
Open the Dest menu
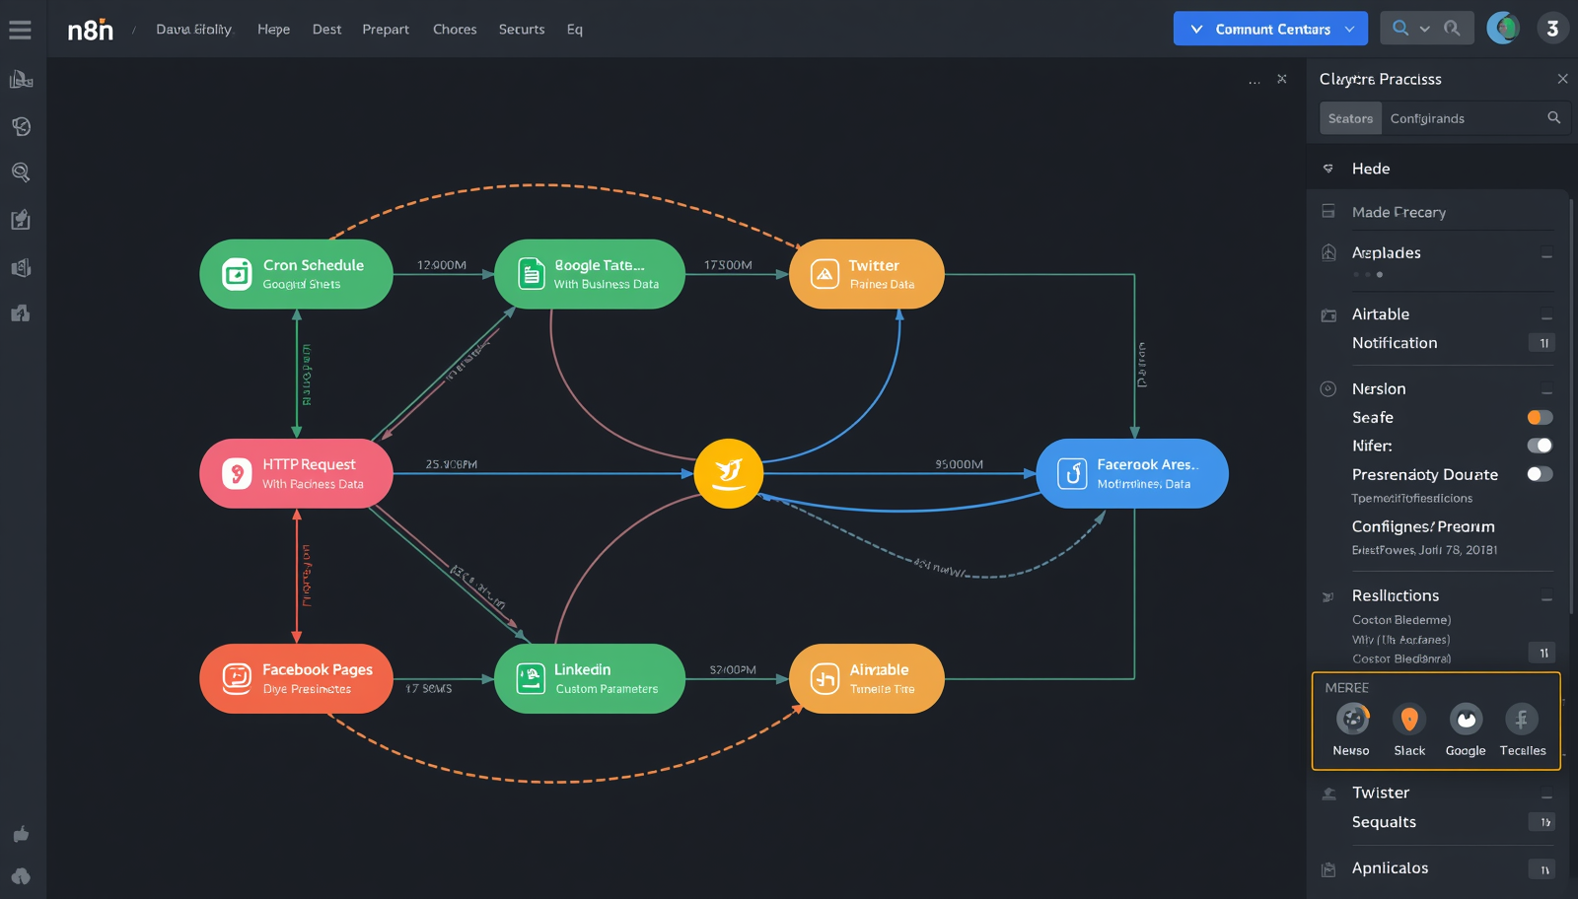[x=326, y=30]
